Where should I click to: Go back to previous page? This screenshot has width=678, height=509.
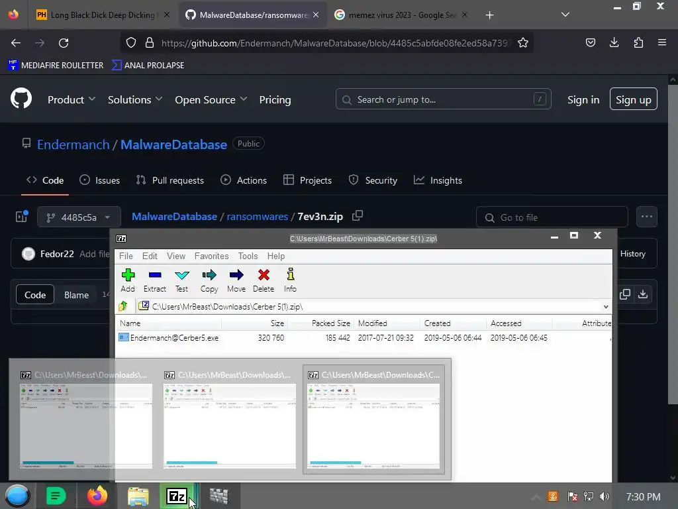coord(16,43)
